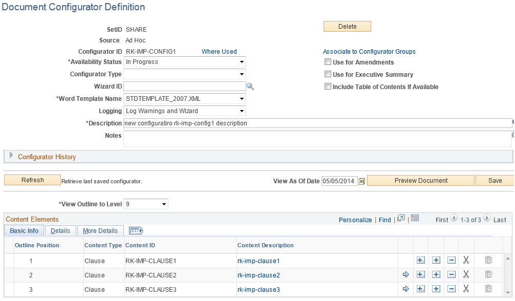
Task: Click the Where Used link
Action: [220, 51]
